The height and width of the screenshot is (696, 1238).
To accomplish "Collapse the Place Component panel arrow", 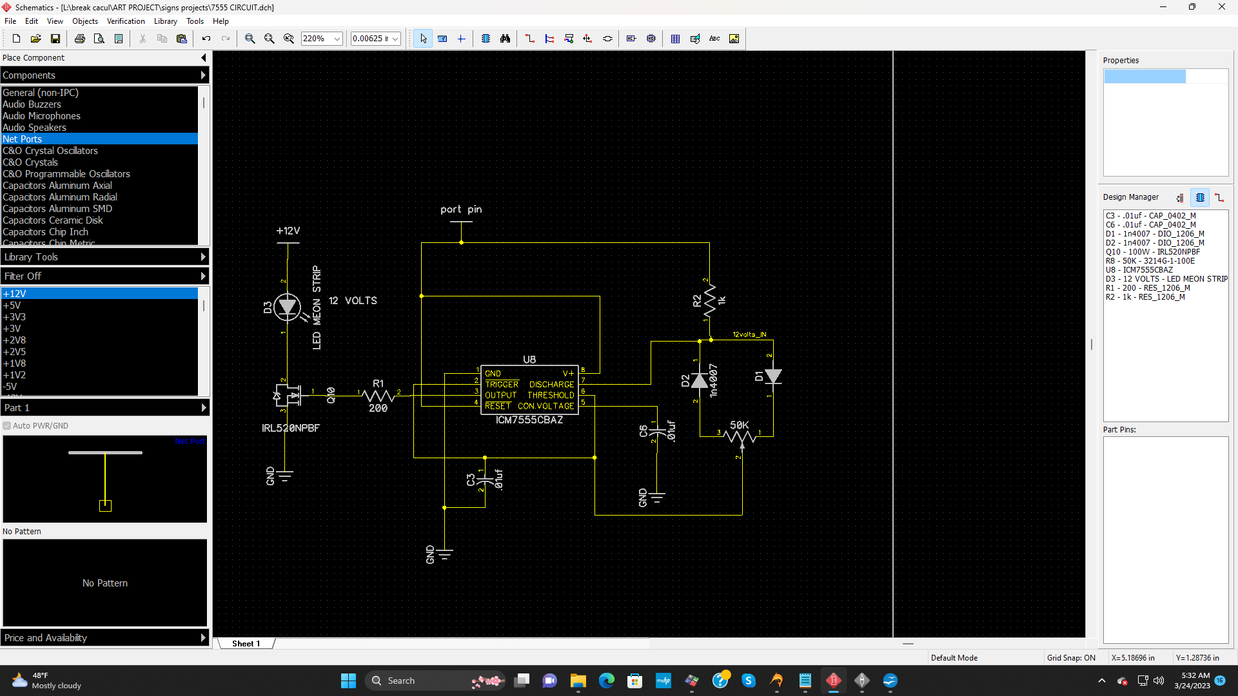I will click(204, 58).
